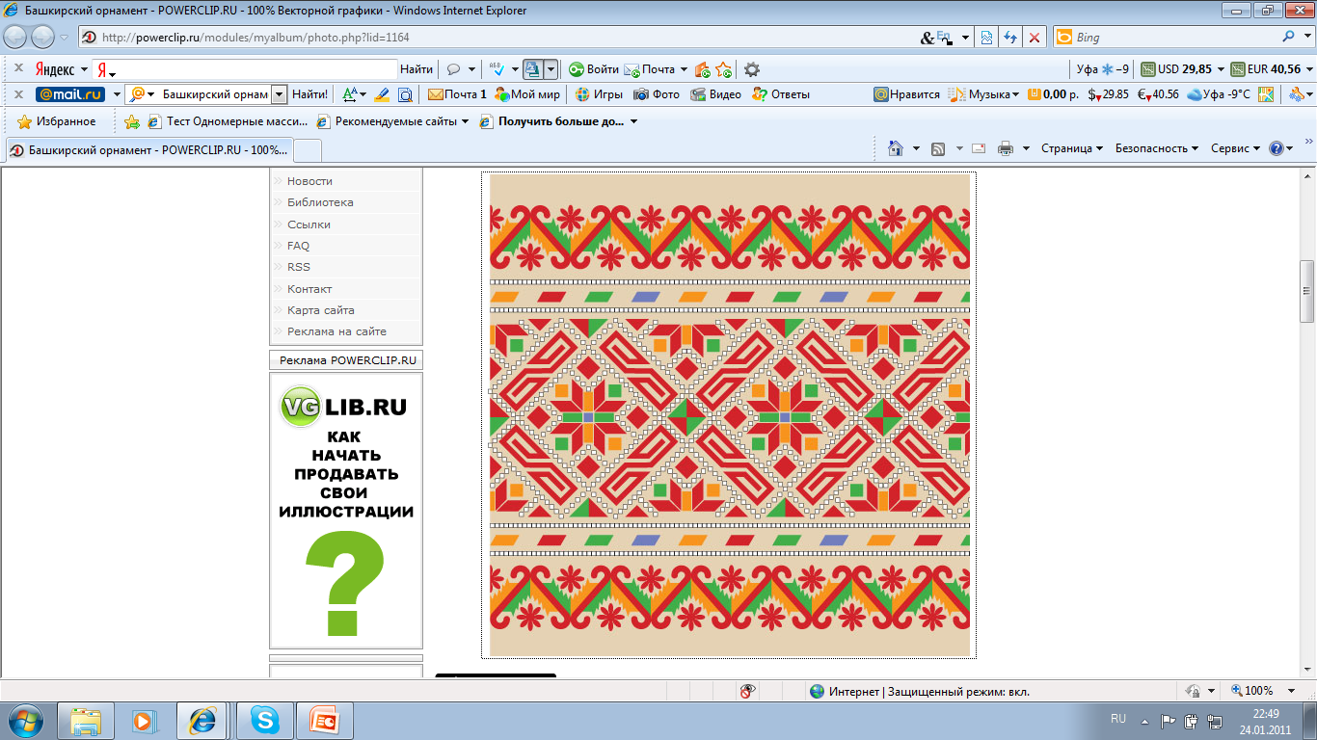Click the Mail.ru highlighter icon
This screenshot has height=740, width=1317.
382,94
